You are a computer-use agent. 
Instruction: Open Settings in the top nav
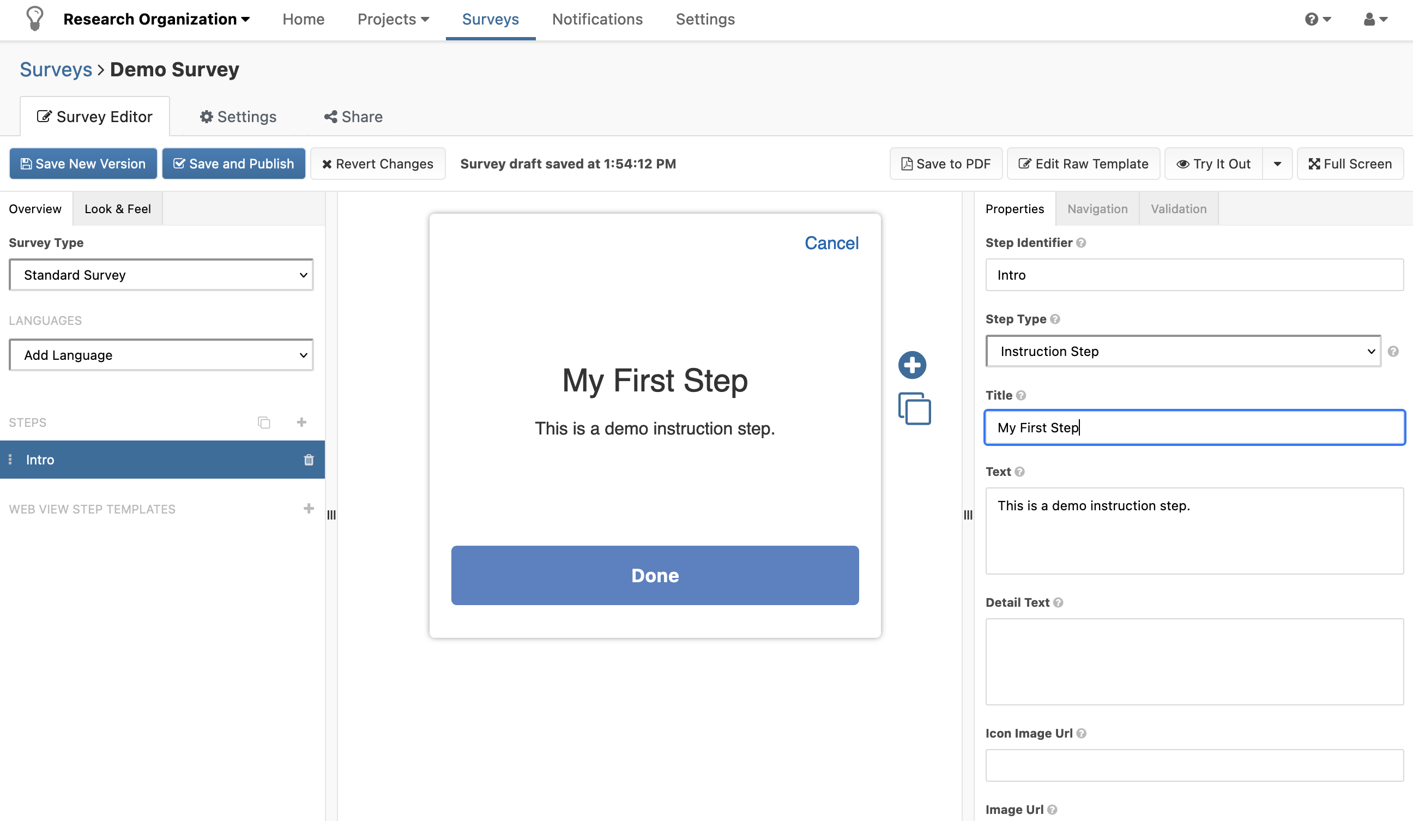click(705, 20)
